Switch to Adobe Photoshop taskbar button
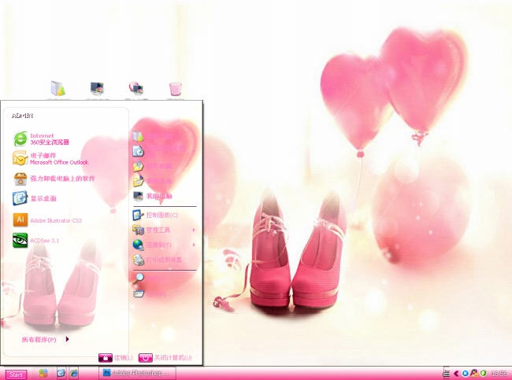 (x=137, y=373)
